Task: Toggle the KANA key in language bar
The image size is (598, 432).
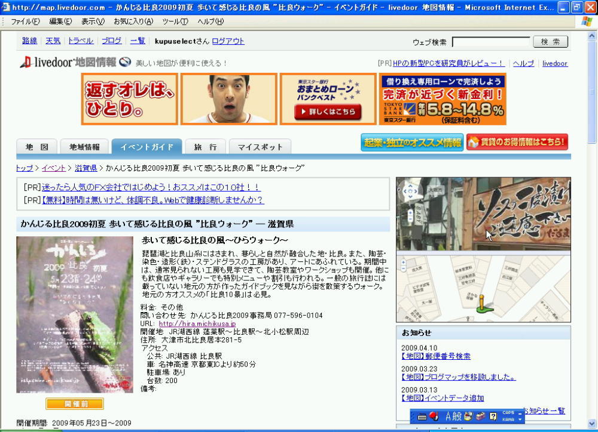Action: (x=508, y=419)
